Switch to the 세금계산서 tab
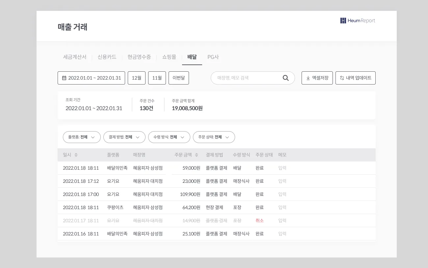Image resolution: width=428 pixels, height=268 pixels. (x=75, y=57)
